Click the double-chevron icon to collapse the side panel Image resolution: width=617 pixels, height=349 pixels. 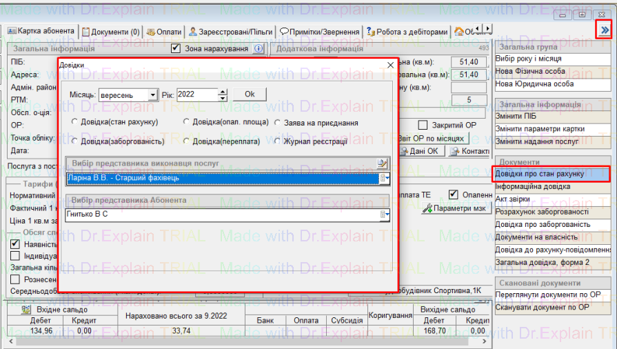(x=605, y=30)
